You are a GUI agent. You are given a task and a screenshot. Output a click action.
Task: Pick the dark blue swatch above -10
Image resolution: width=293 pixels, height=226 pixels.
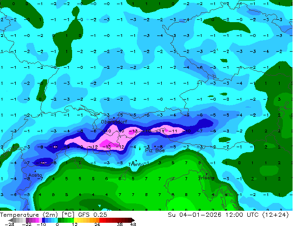[x=43, y=220]
